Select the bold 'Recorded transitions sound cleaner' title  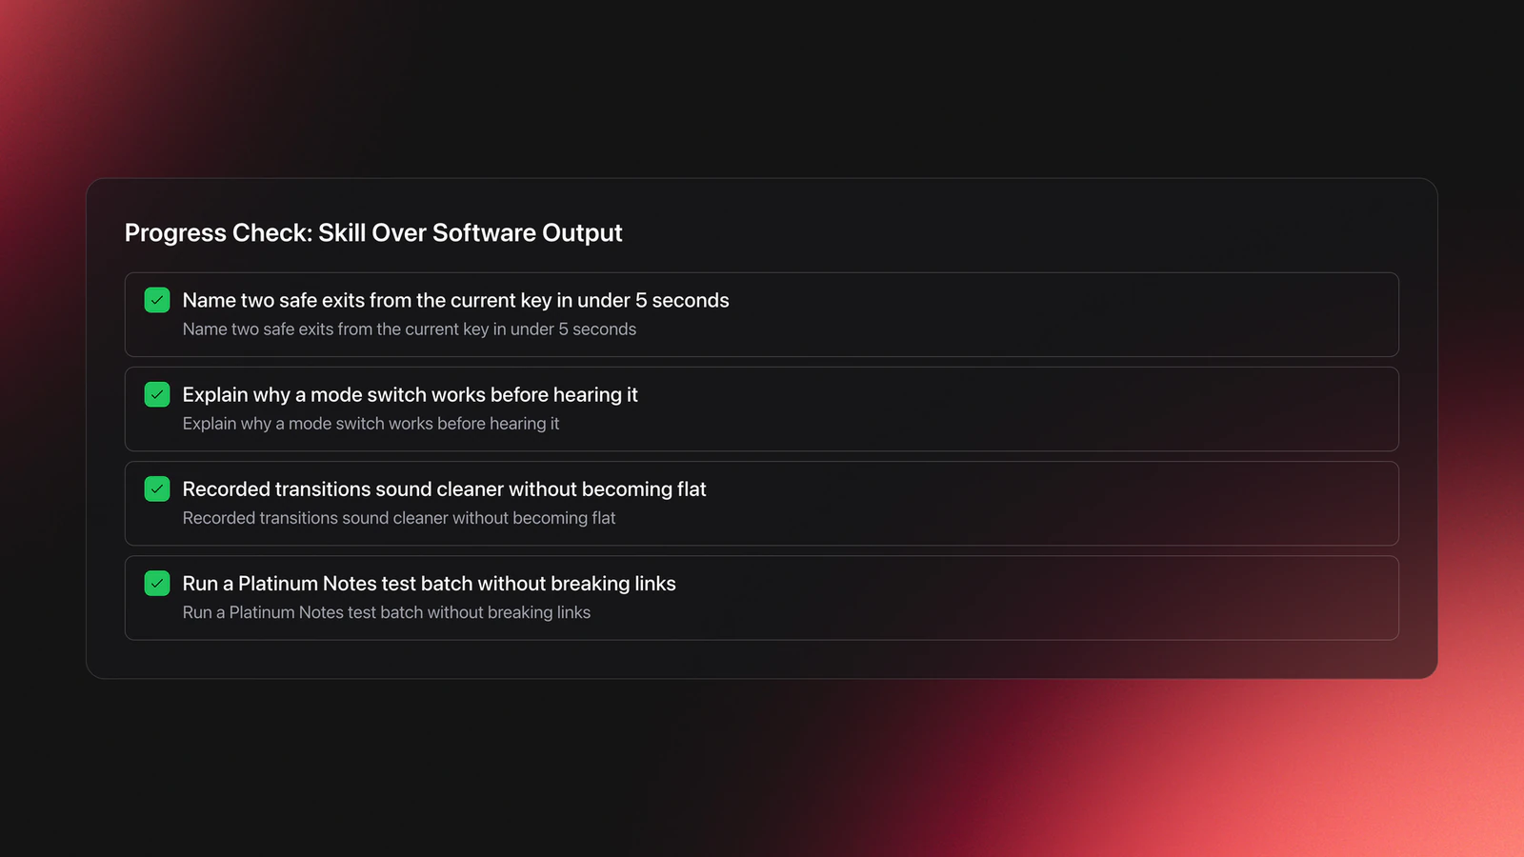tap(444, 489)
